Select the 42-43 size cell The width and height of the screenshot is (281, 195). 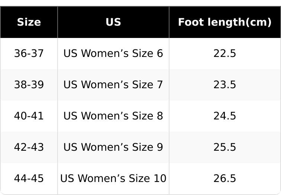[x=29, y=147]
